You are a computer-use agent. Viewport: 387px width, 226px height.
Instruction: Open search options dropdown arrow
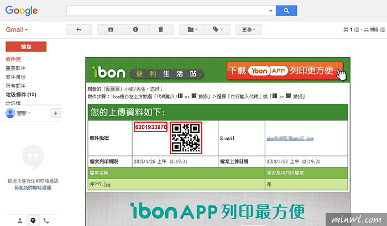(x=271, y=10)
